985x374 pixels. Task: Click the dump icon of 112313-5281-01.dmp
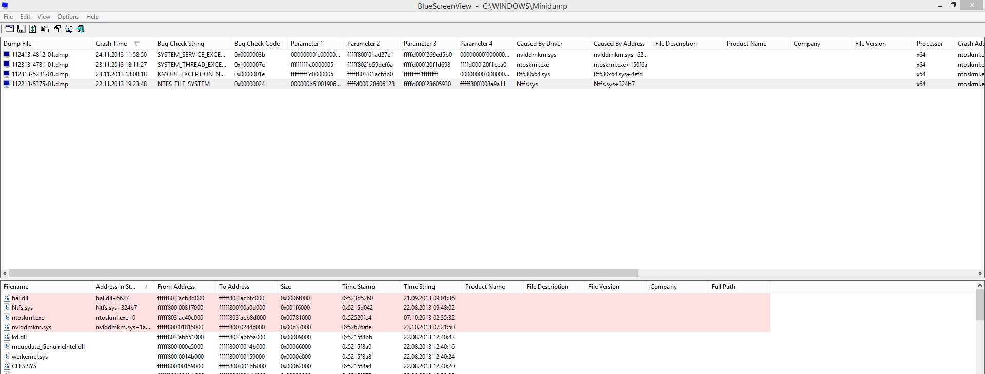click(7, 74)
